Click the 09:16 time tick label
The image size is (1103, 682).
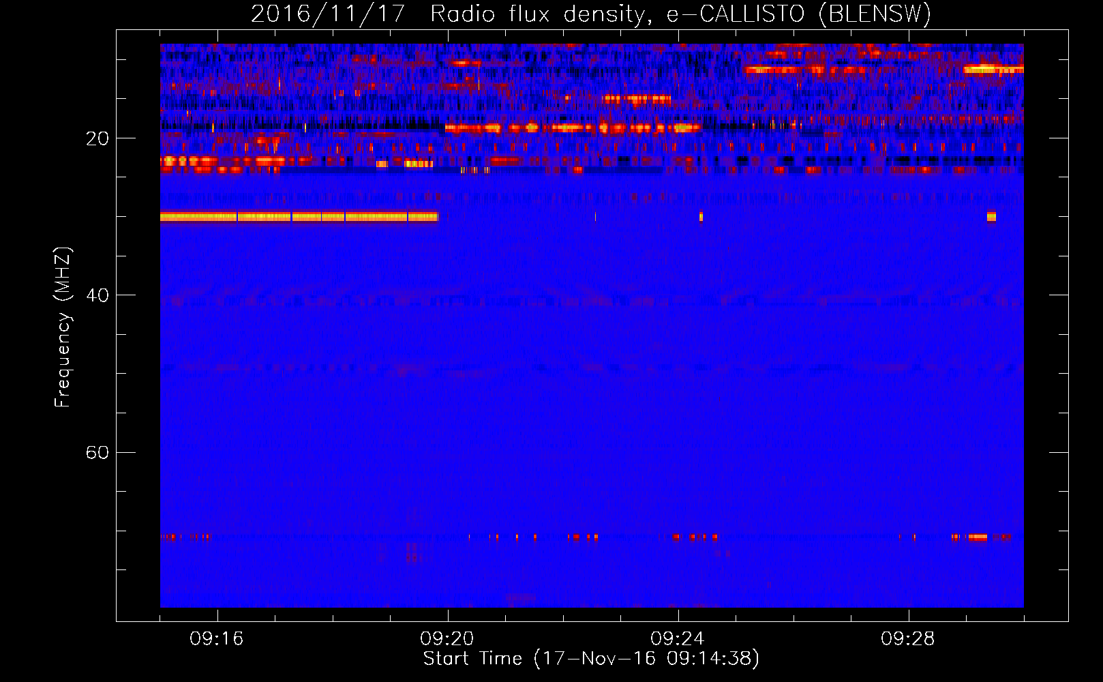coord(217,639)
